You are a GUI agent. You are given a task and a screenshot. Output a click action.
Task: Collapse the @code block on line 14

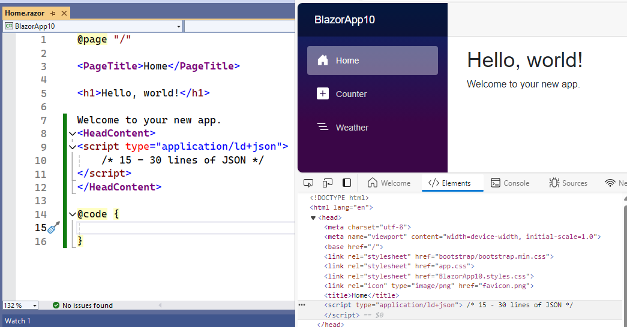pos(73,214)
